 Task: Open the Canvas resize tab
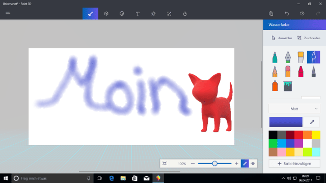[x=169, y=14]
